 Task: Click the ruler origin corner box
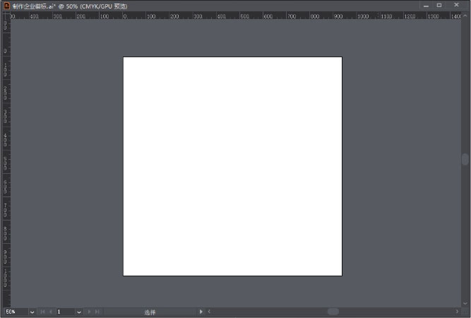click(6, 15)
